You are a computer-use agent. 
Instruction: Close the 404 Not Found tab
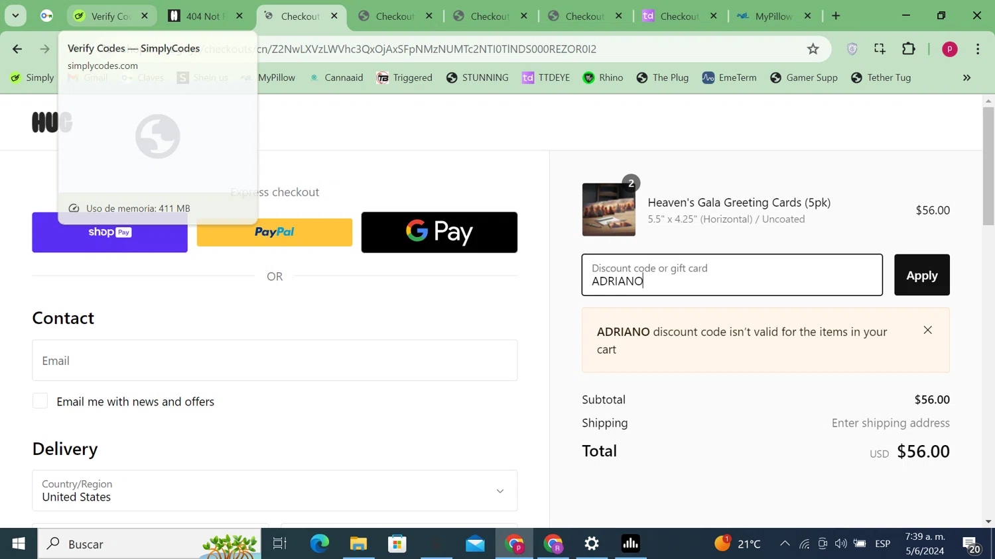tap(239, 16)
